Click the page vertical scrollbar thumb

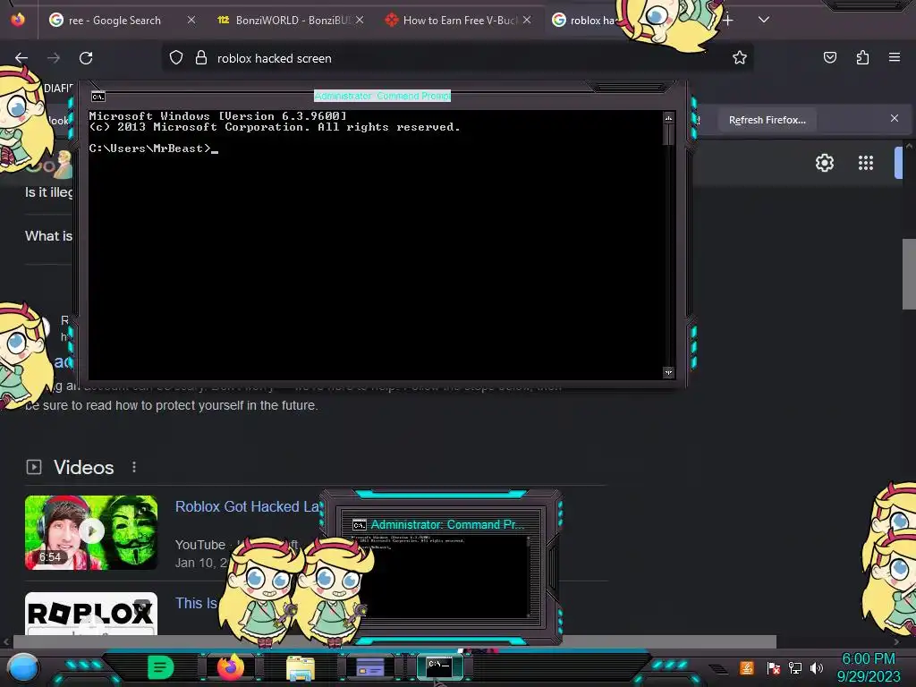[x=909, y=274]
